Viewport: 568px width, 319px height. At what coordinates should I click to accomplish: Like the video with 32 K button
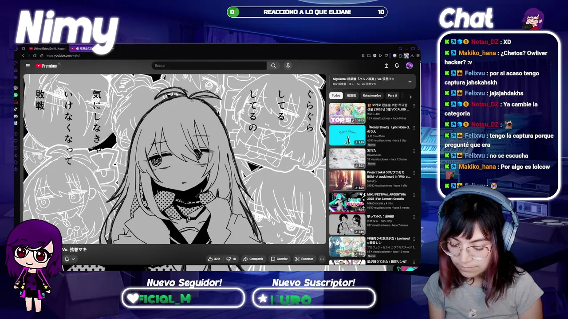click(214, 259)
